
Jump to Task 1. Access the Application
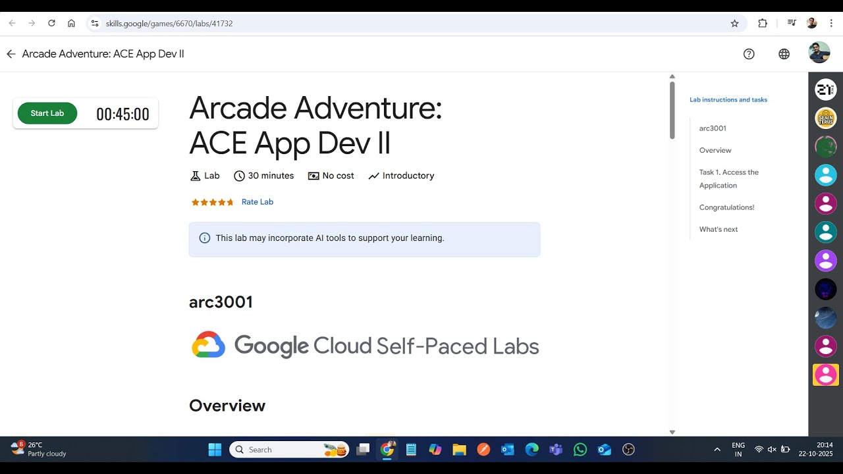tap(729, 179)
